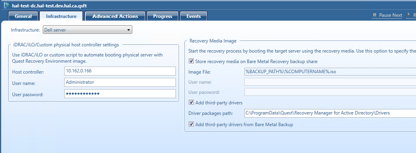Toggle Store recovery media on backup share
Screen dimensions: 416x153
(x=191, y=62)
